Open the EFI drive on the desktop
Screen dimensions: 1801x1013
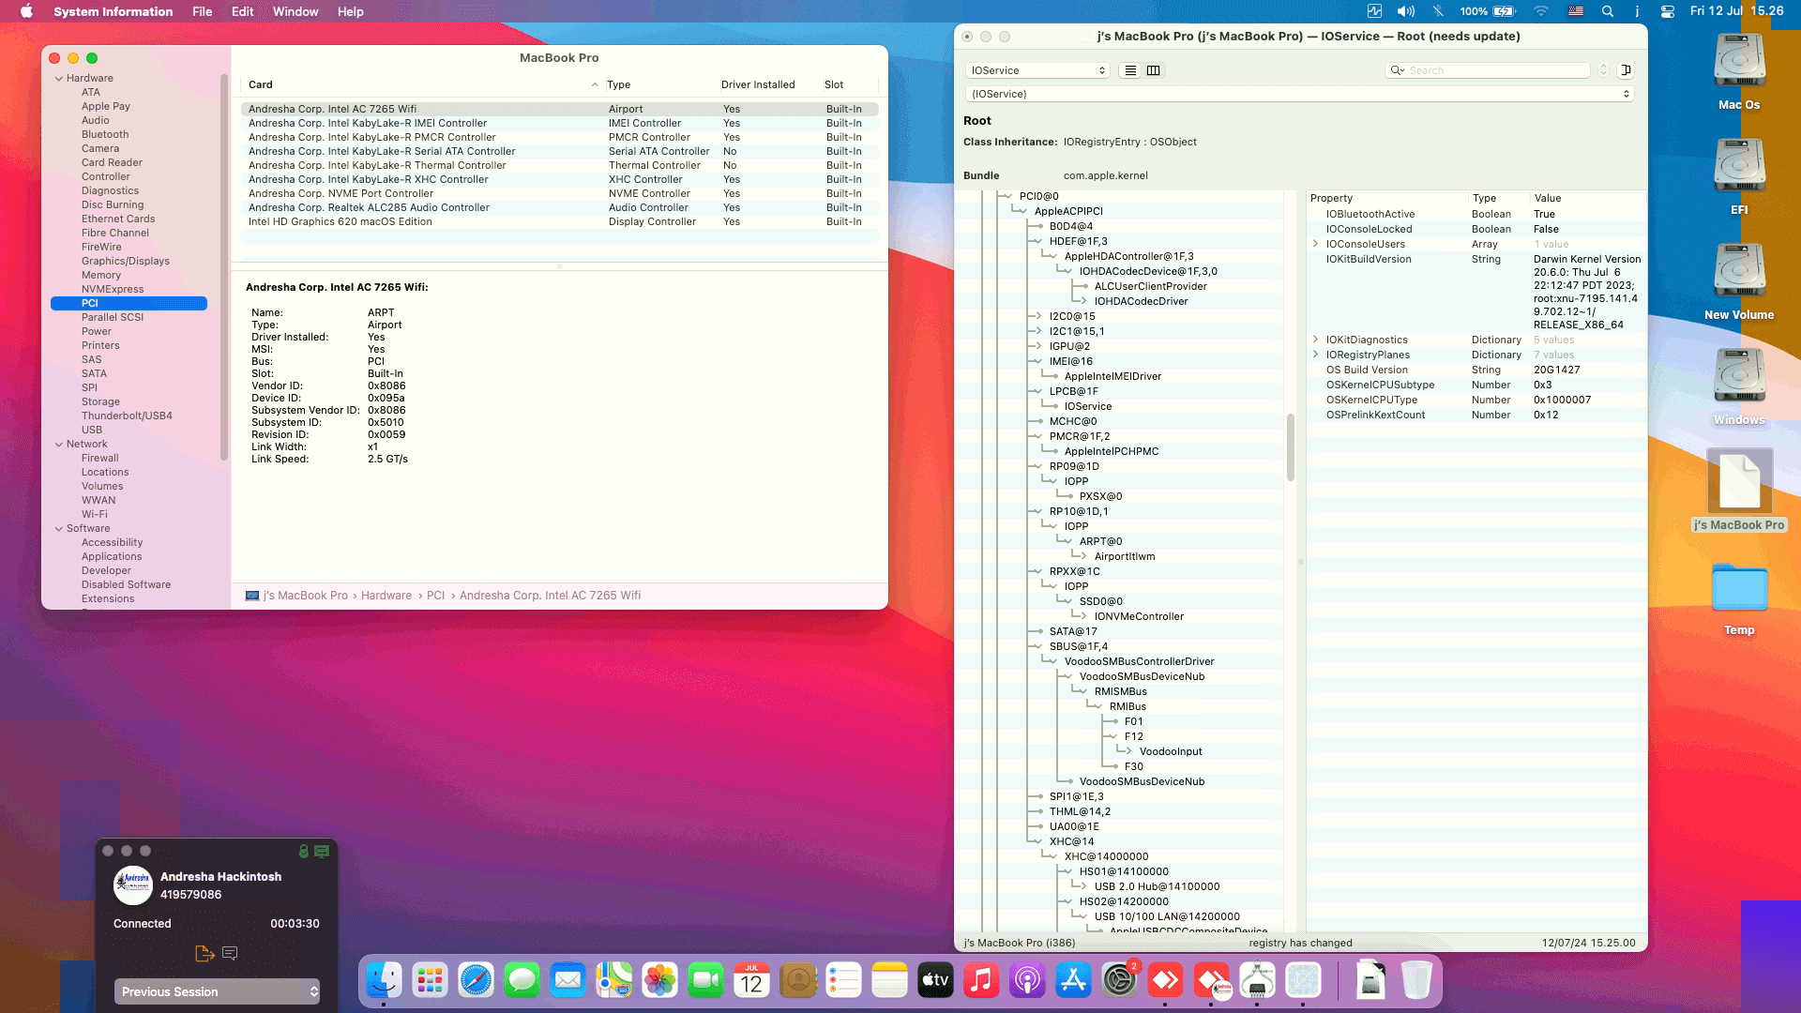(x=1739, y=174)
